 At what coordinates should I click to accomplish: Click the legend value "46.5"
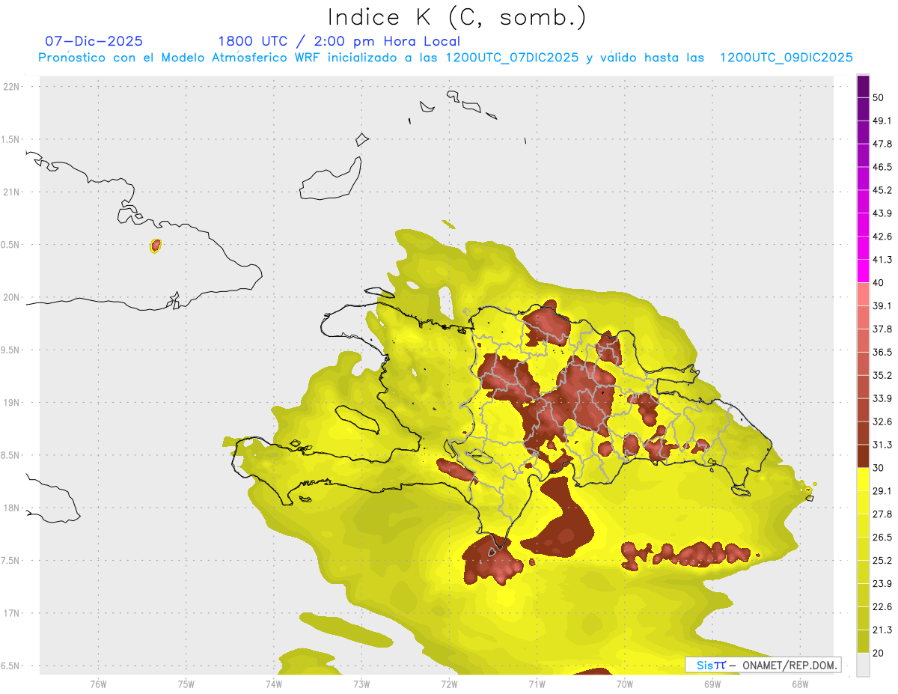tap(882, 167)
